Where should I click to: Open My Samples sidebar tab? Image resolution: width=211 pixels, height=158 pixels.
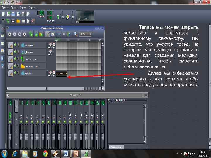pos(3,44)
